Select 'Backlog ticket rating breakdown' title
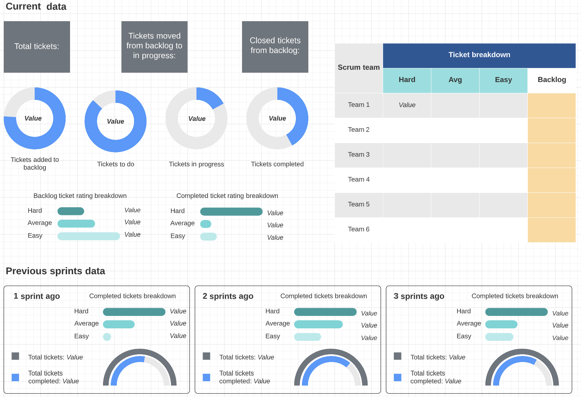 (80, 196)
